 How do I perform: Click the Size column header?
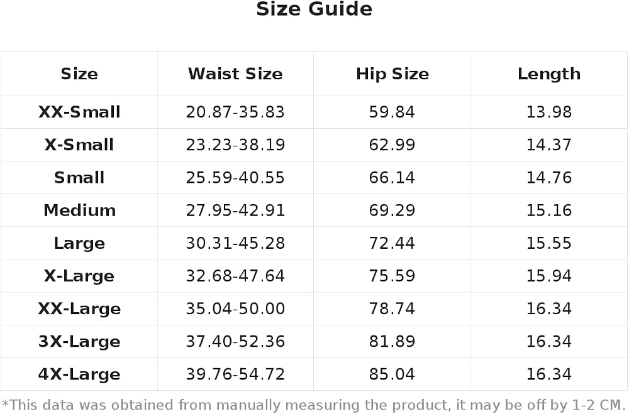click(x=79, y=74)
